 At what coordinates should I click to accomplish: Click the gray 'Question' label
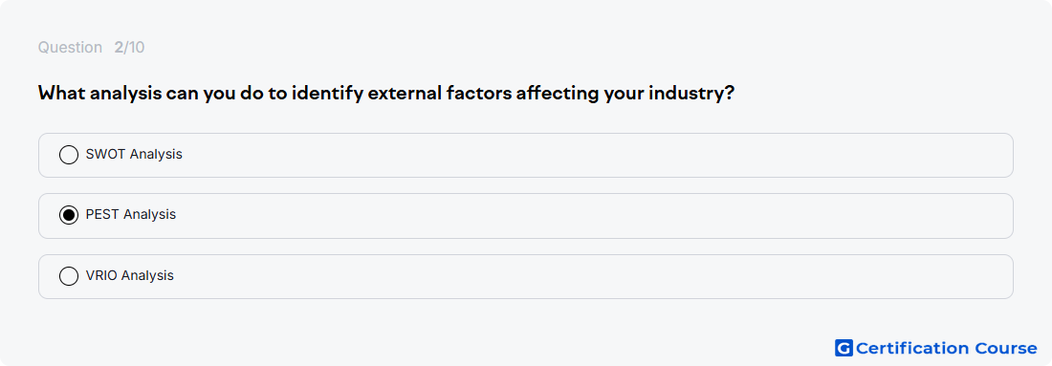click(70, 48)
